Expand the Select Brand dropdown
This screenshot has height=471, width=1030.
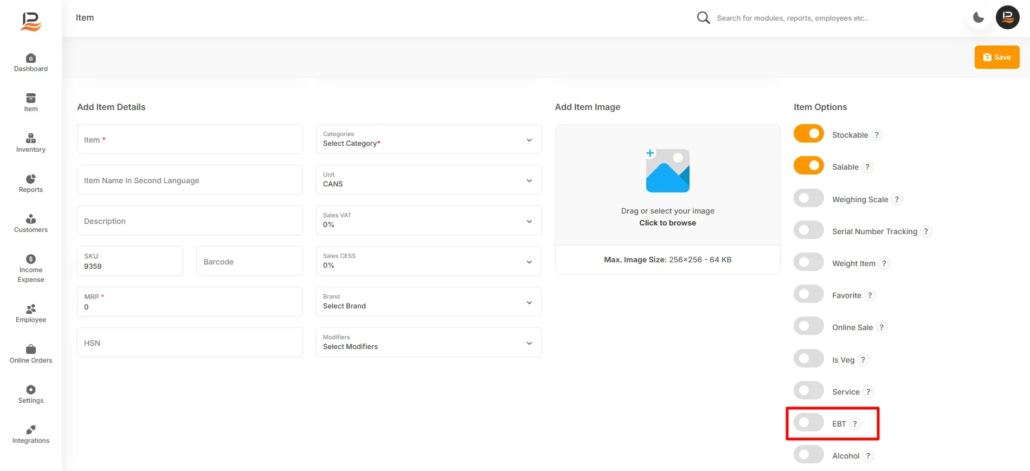[x=429, y=302]
